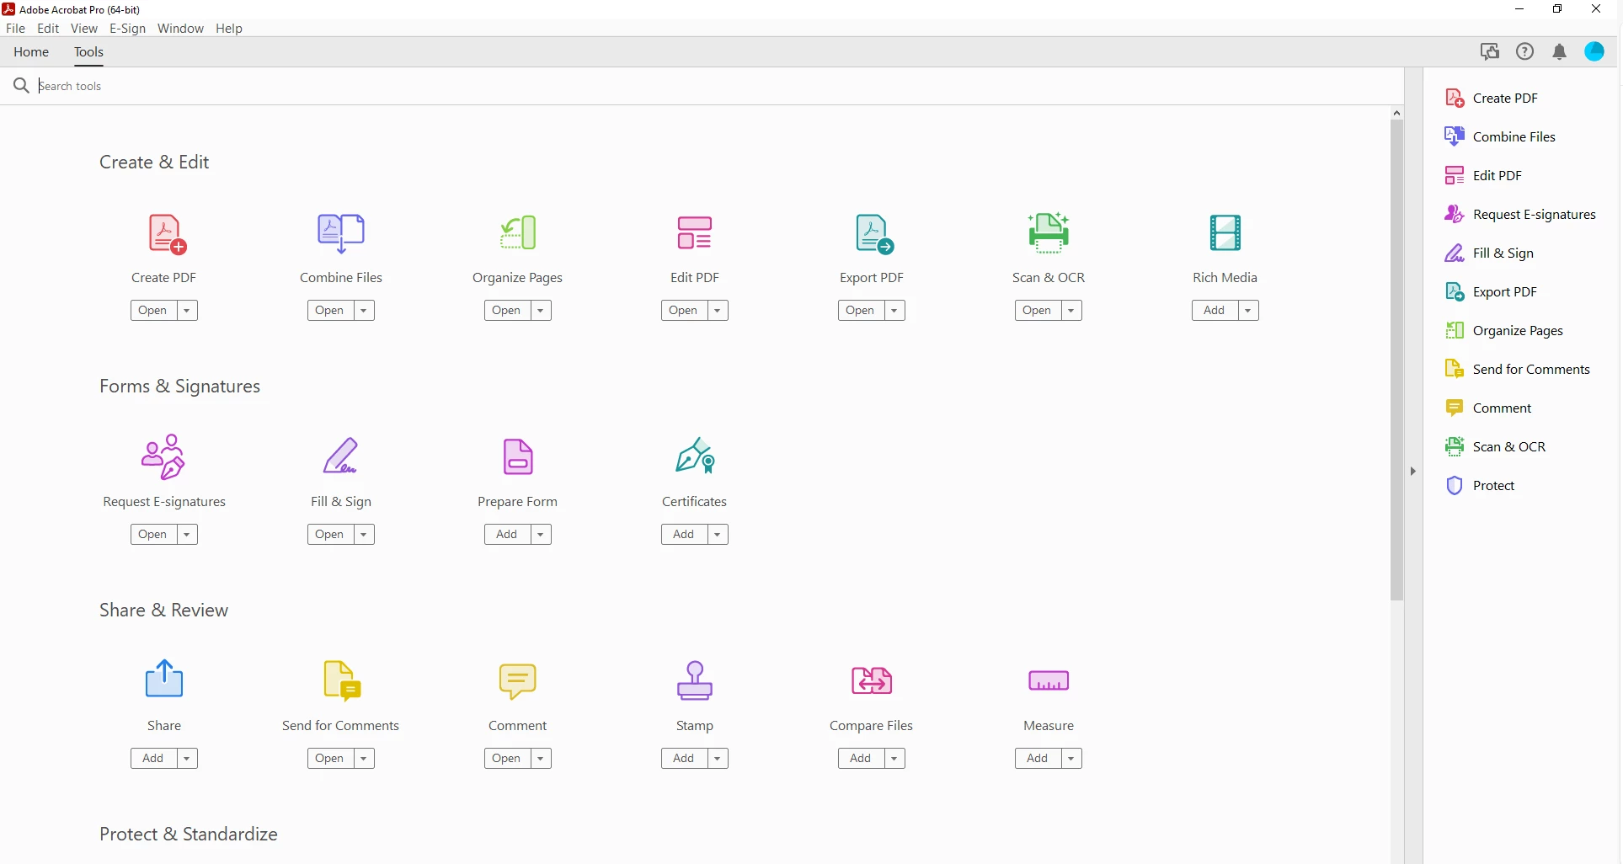
Task: Select the Tools tab
Action: click(88, 52)
